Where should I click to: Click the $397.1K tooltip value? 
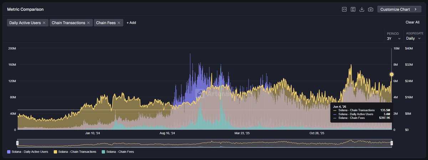[x=384, y=118]
